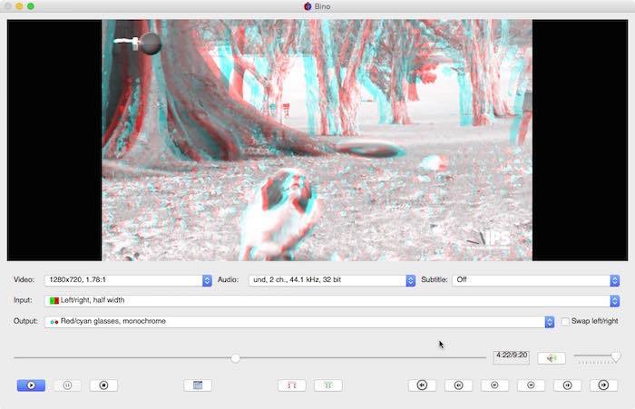Screen dimensions: 635x409
Task: Seek backward with the medium back button
Action: pyautogui.click(x=458, y=385)
